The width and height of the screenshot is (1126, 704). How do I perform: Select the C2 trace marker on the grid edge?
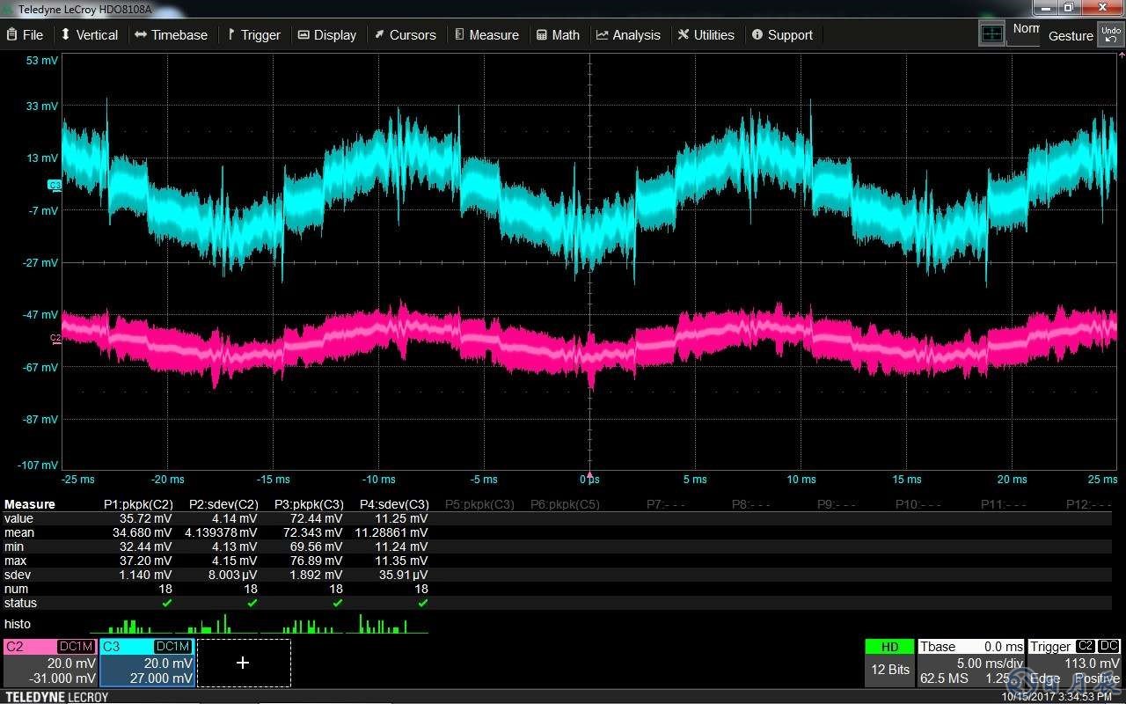(55, 338)
